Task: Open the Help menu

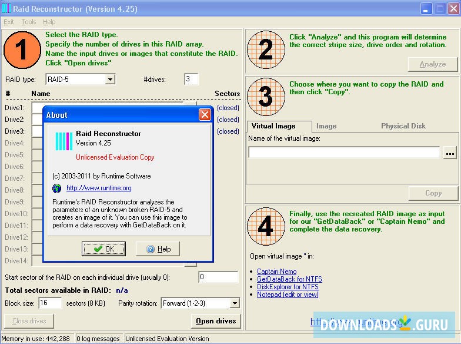Action: (x=49, y=22)
